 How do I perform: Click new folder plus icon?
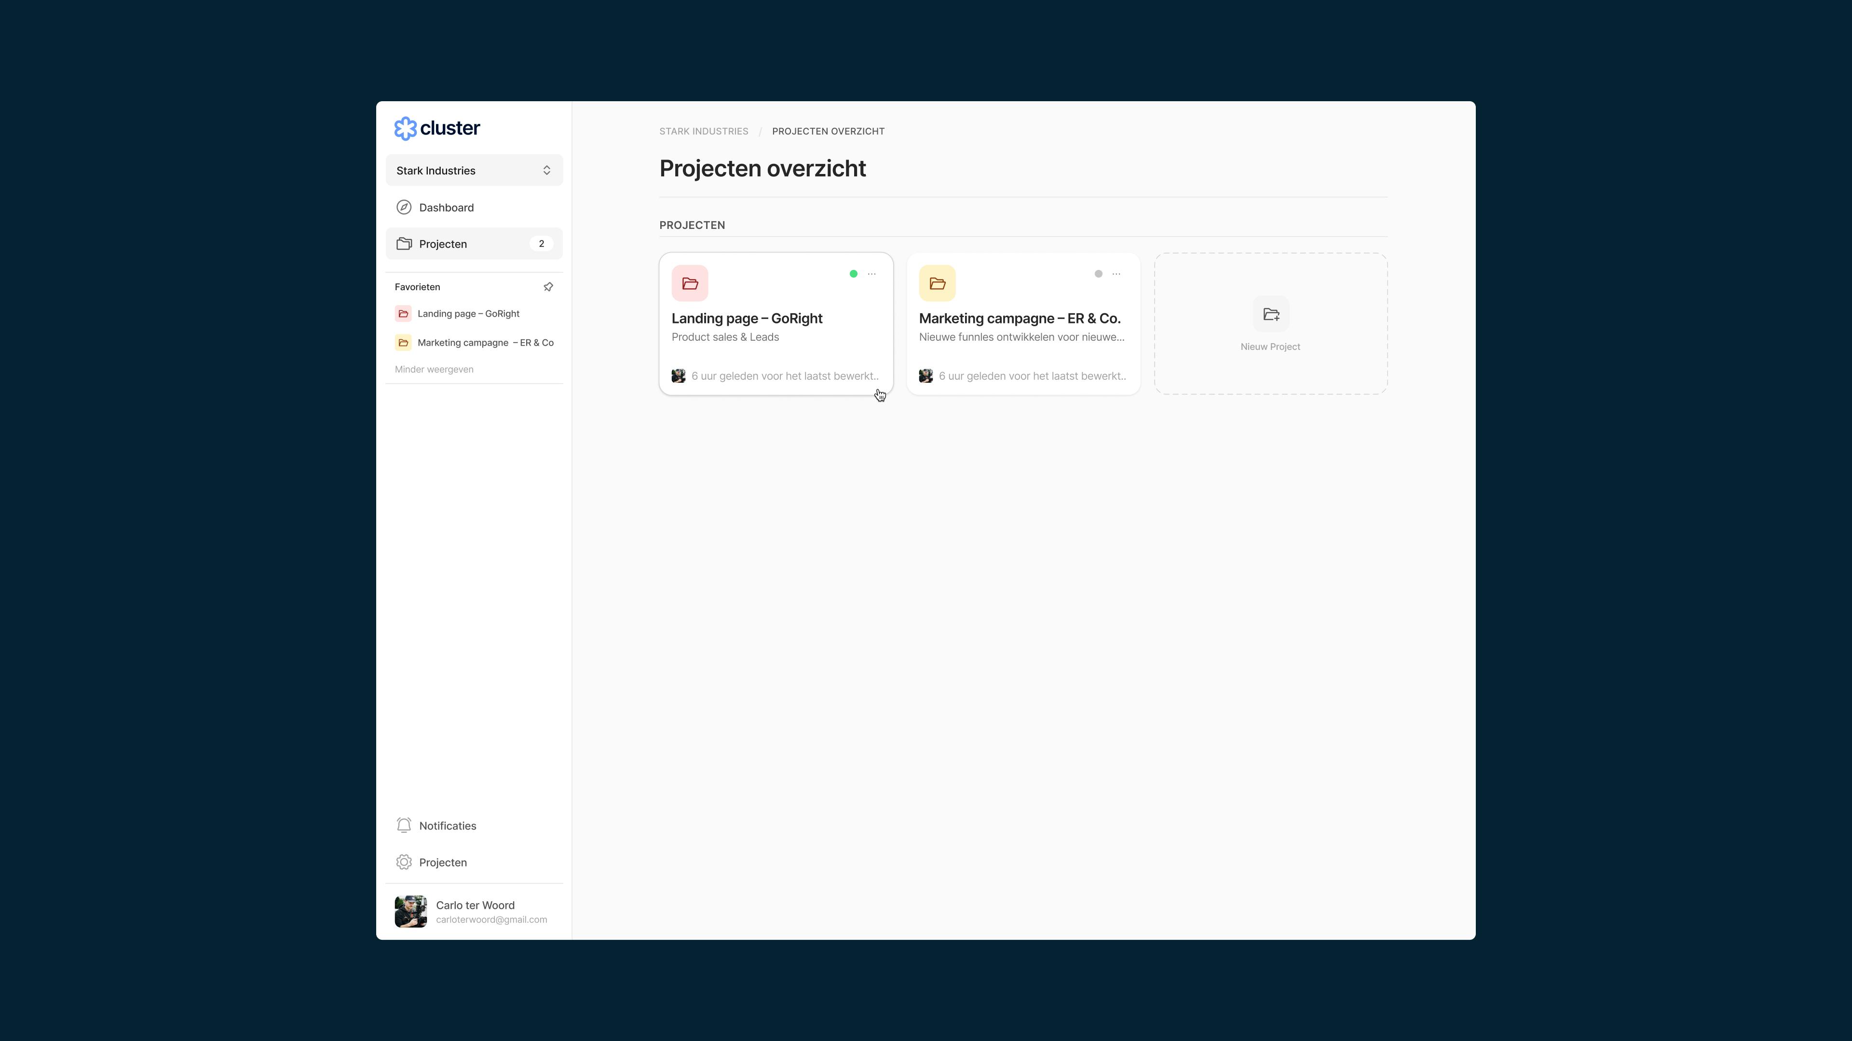(1271, 314)
